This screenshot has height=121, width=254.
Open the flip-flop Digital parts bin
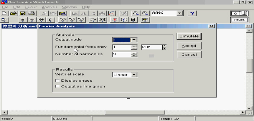(102, 20)
